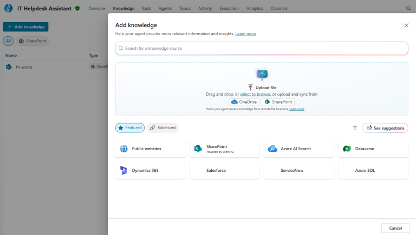Go to the Agents tab
The width and height of the screenshot is (416, 235).
[165, 9]
